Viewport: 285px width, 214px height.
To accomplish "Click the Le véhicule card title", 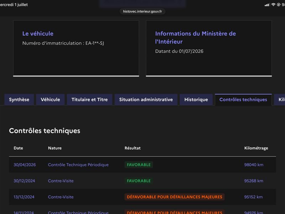I will (38, 34).
